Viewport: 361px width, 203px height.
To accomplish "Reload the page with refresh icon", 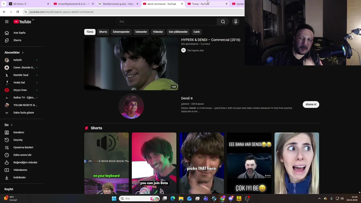I will pyautogui.click(x=17, y=12).
